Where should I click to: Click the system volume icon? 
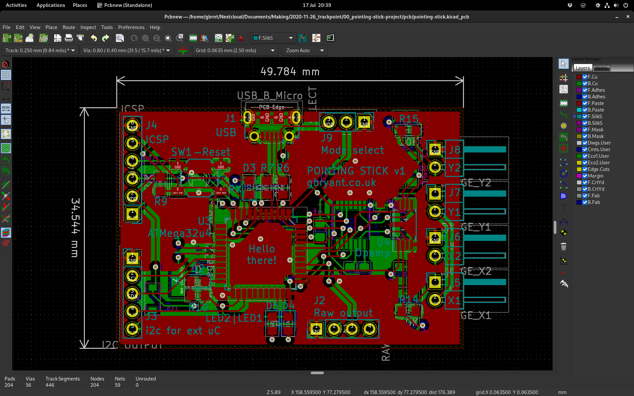tap(616, 5)
